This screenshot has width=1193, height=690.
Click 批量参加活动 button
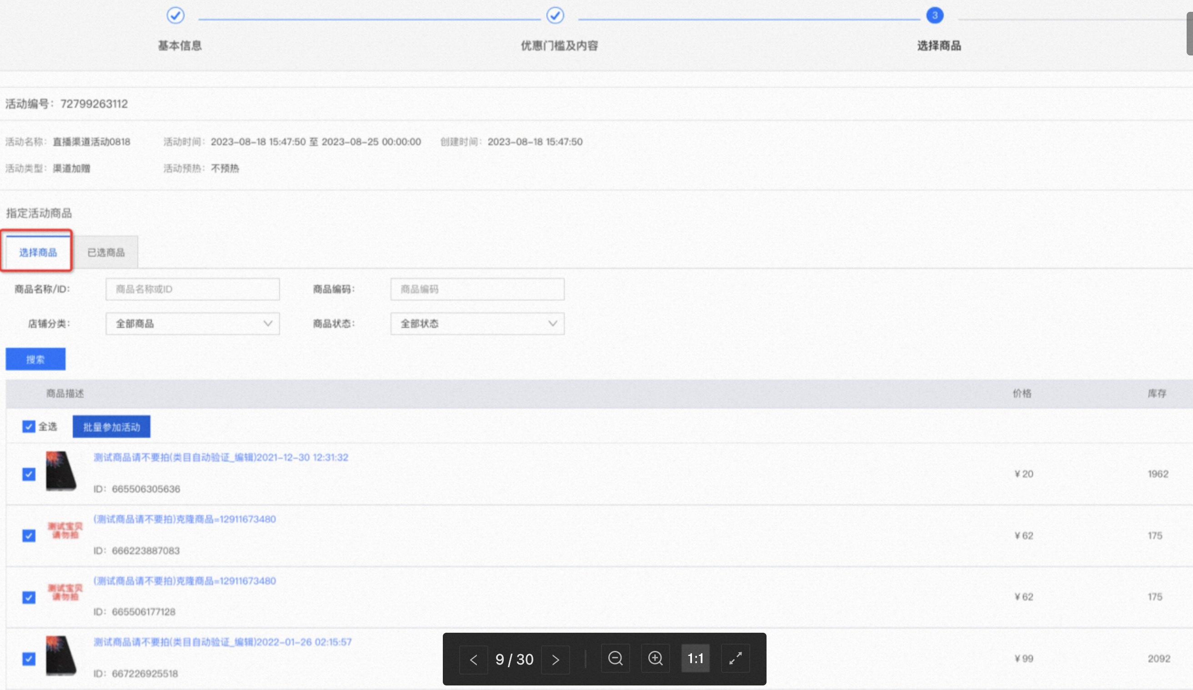point(111,427)
